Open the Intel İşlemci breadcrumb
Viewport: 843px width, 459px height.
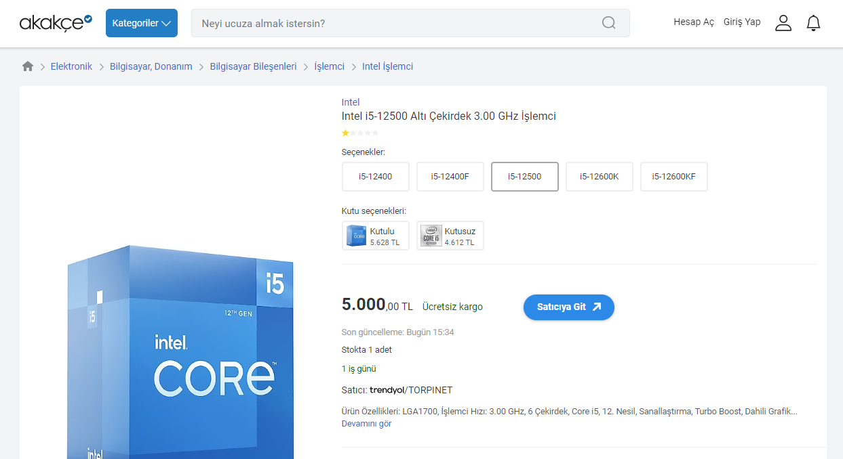tap(387, 66)
